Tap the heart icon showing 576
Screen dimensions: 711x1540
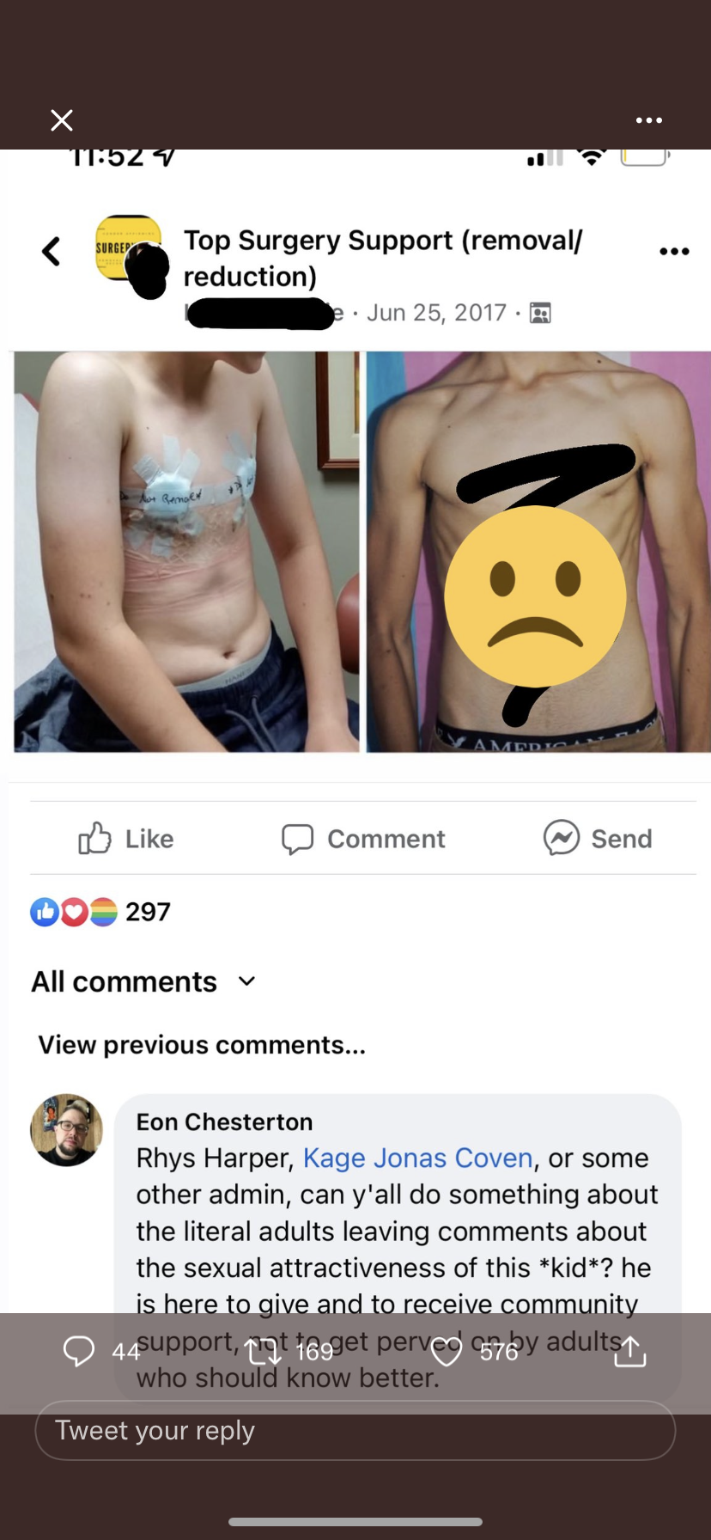pos(447,1352)
